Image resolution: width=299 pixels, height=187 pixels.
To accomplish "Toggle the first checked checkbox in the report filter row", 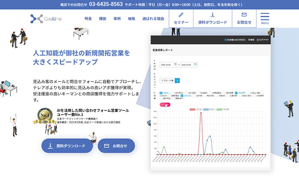I will (x=162, y=93).
